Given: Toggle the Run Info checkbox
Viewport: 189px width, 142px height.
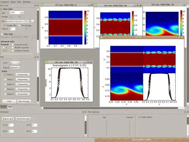Looking at the screenshot, I should [1, 9].
